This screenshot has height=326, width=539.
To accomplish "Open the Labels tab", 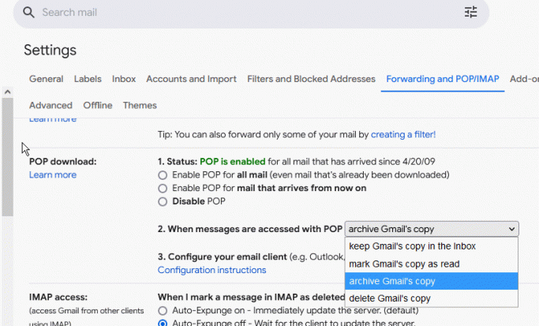I will pos(88,79).
